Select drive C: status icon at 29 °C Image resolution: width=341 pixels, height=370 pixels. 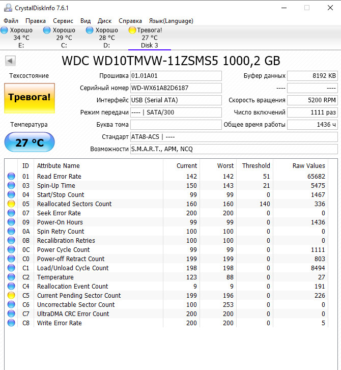pyautogui.click(x=47, y=30)
